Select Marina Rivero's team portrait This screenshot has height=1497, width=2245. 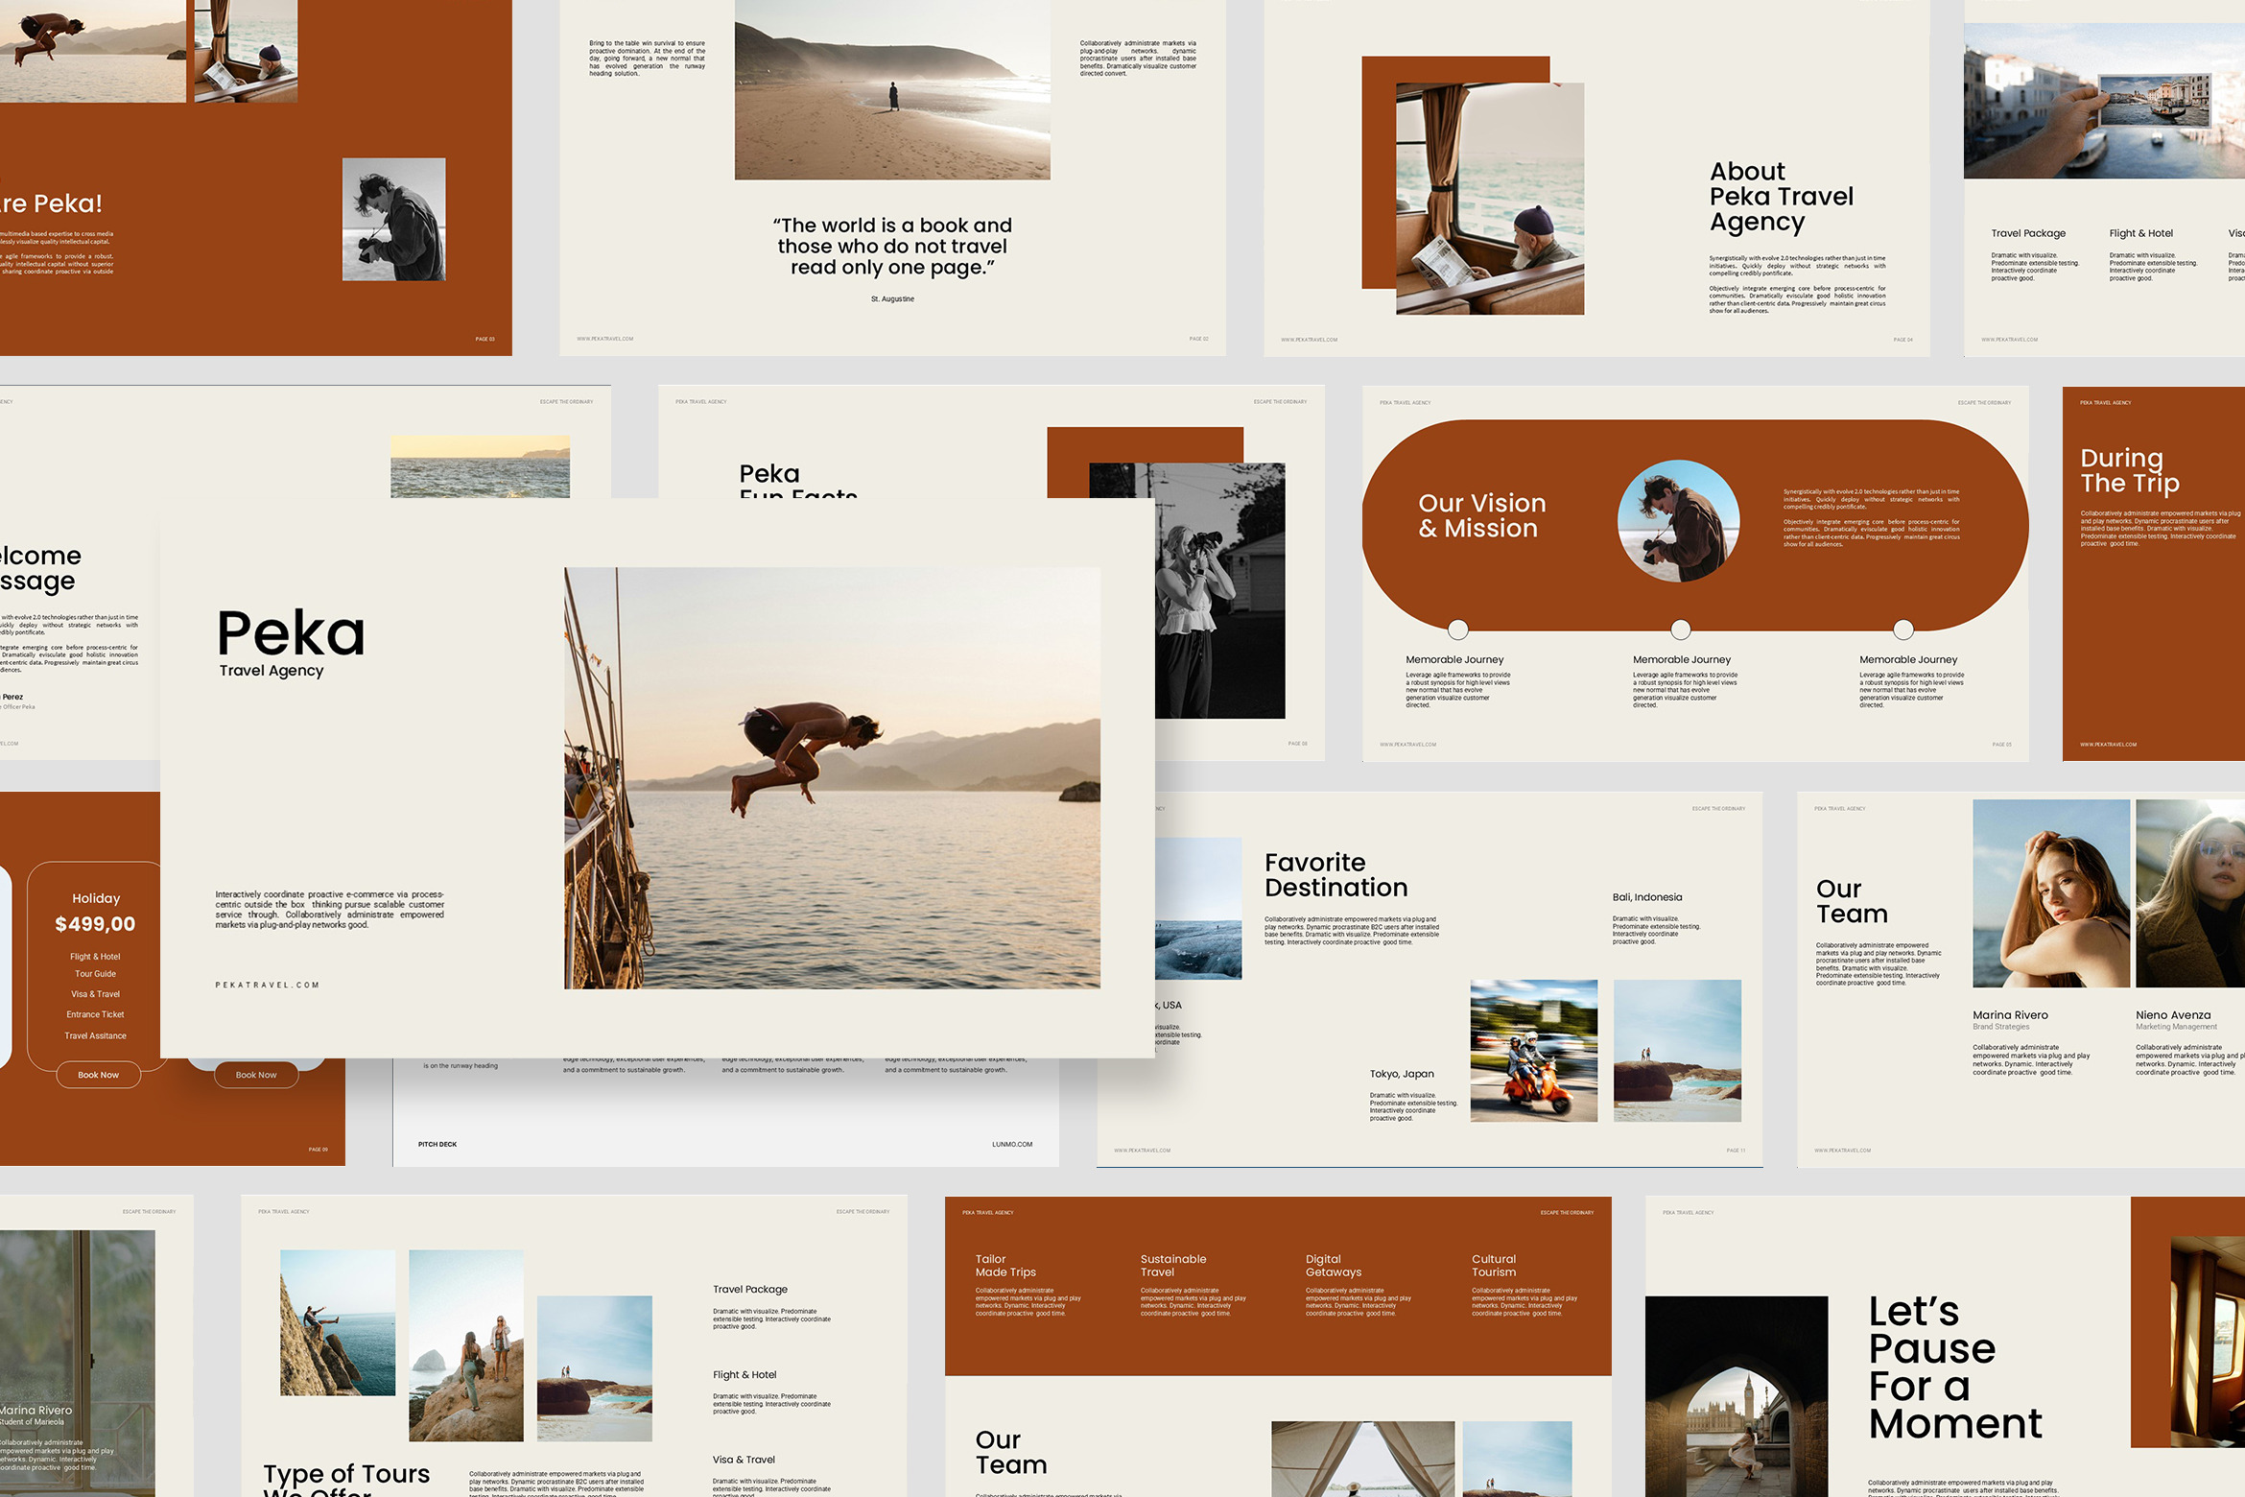coord(2050,893)
